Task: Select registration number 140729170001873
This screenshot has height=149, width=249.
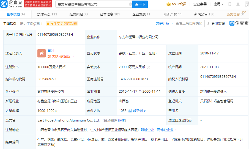Action: coord(133,79)
